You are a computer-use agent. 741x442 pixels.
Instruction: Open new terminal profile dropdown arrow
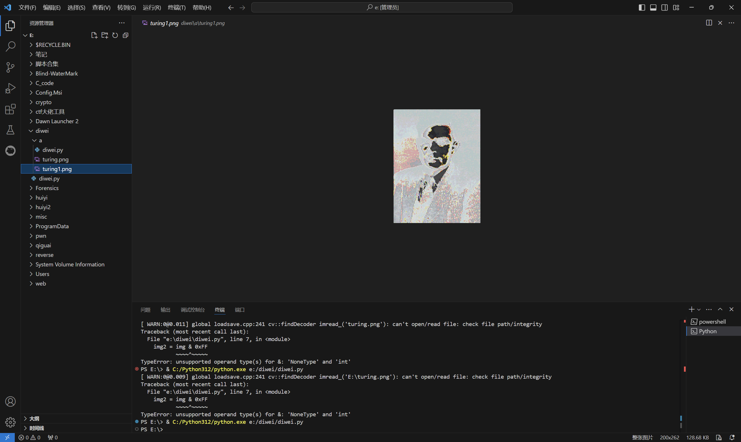(x=699, y=310)
